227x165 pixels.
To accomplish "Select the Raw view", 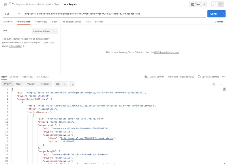I will point(18,84).
